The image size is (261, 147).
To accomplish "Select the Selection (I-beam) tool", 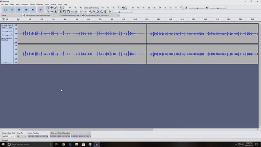I will 48,8.
